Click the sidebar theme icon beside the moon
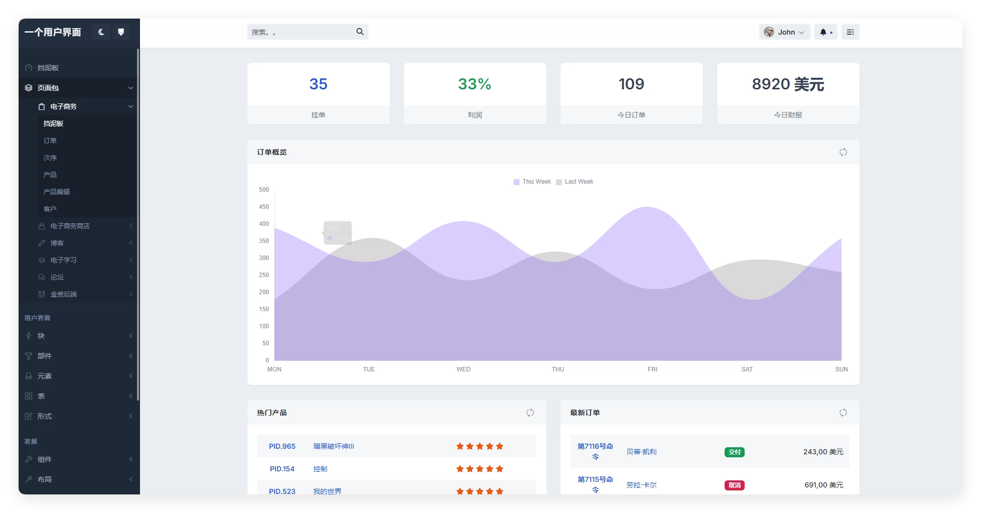 point(121,32)
